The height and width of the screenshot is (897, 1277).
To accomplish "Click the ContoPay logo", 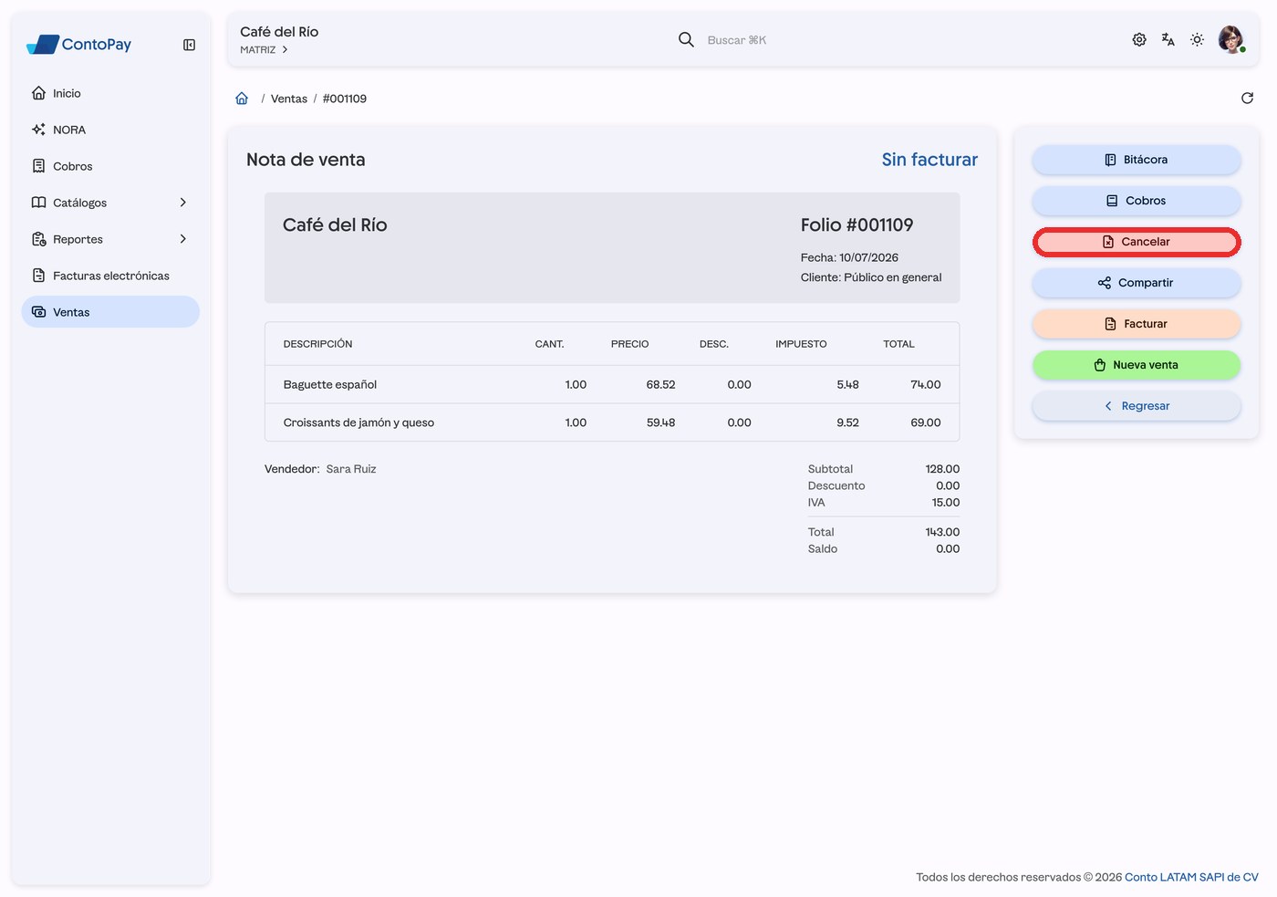I will (x=79, y=44).
